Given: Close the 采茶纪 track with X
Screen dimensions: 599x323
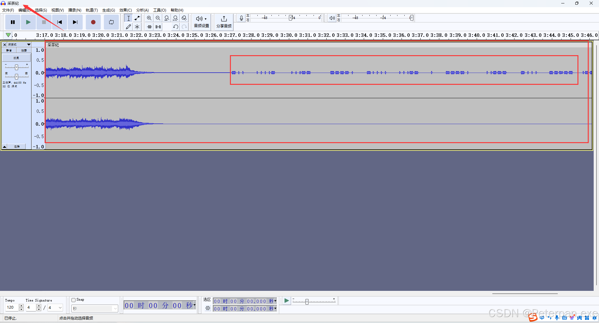Looking at the screenshot, I should tap(5, 45).
